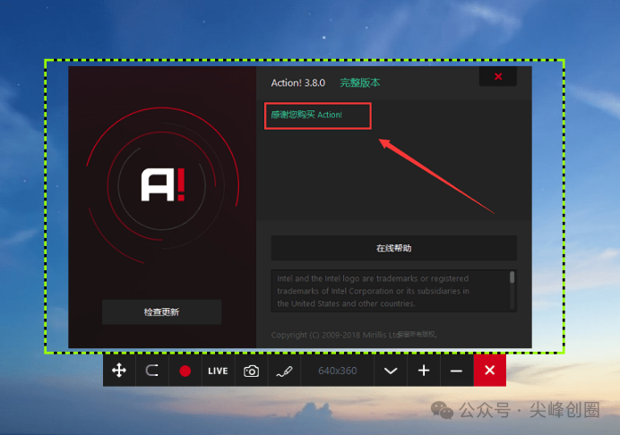620x435 pixels.
Task: Close the recording toolbar with red X
Action: 490,371
